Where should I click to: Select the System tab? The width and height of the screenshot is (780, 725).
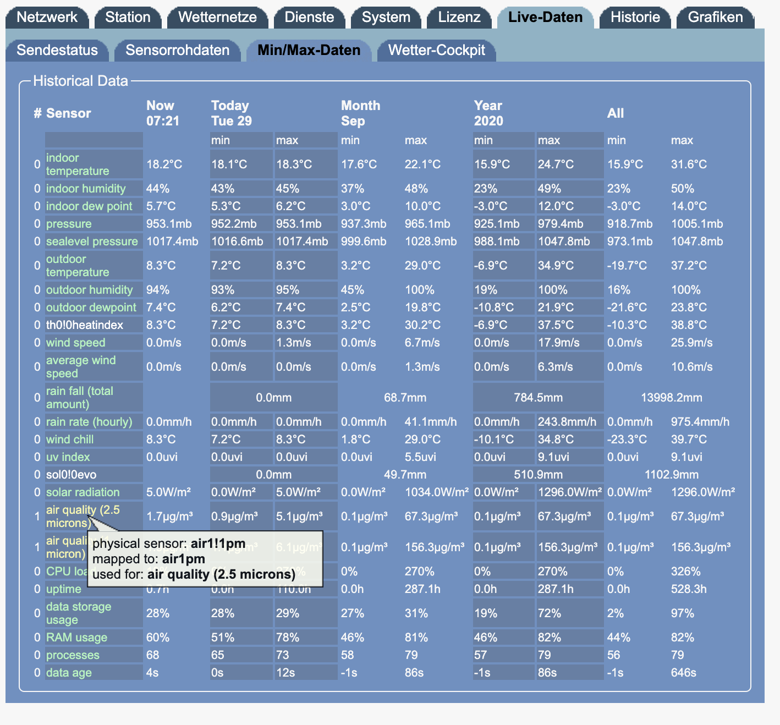pos(386,17)
